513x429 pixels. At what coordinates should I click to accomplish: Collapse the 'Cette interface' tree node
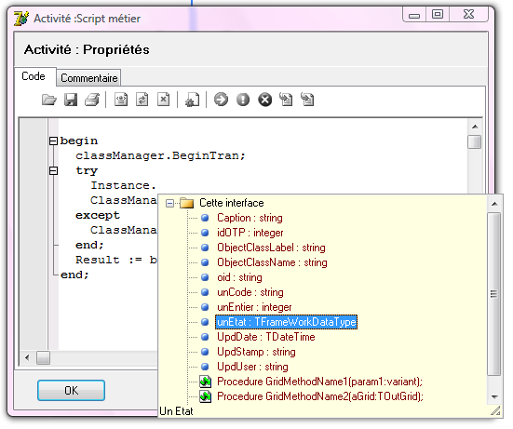(x=169, y=204)
